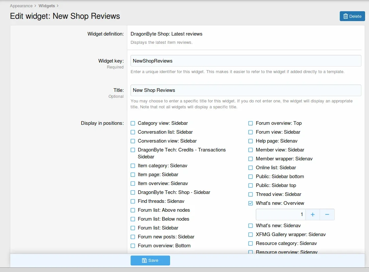The width and height of the screenshot is (369, 272).
Task: Click 'DragonByte Shop: Latest reviews' definition text
Action: [x=166, y=34]
